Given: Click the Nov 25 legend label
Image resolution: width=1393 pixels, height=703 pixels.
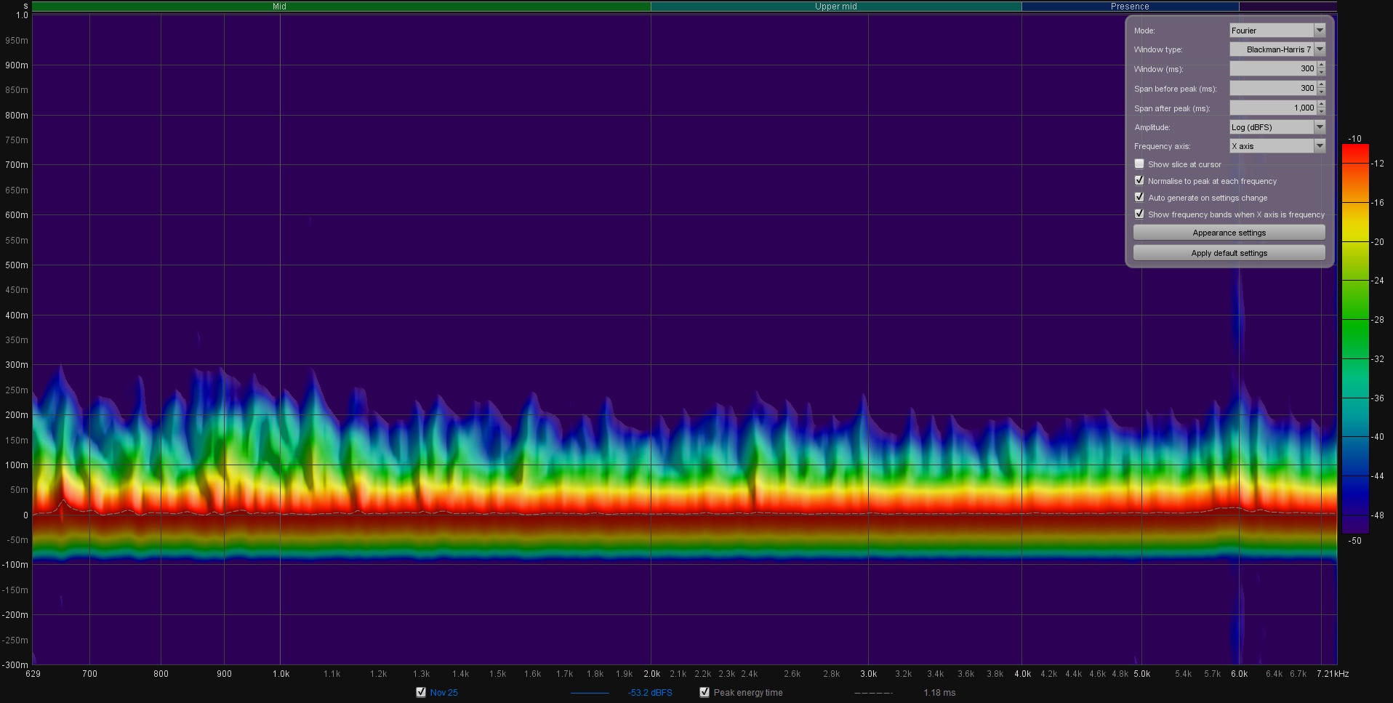Looking at the screenshot, I should click(444, 693).
